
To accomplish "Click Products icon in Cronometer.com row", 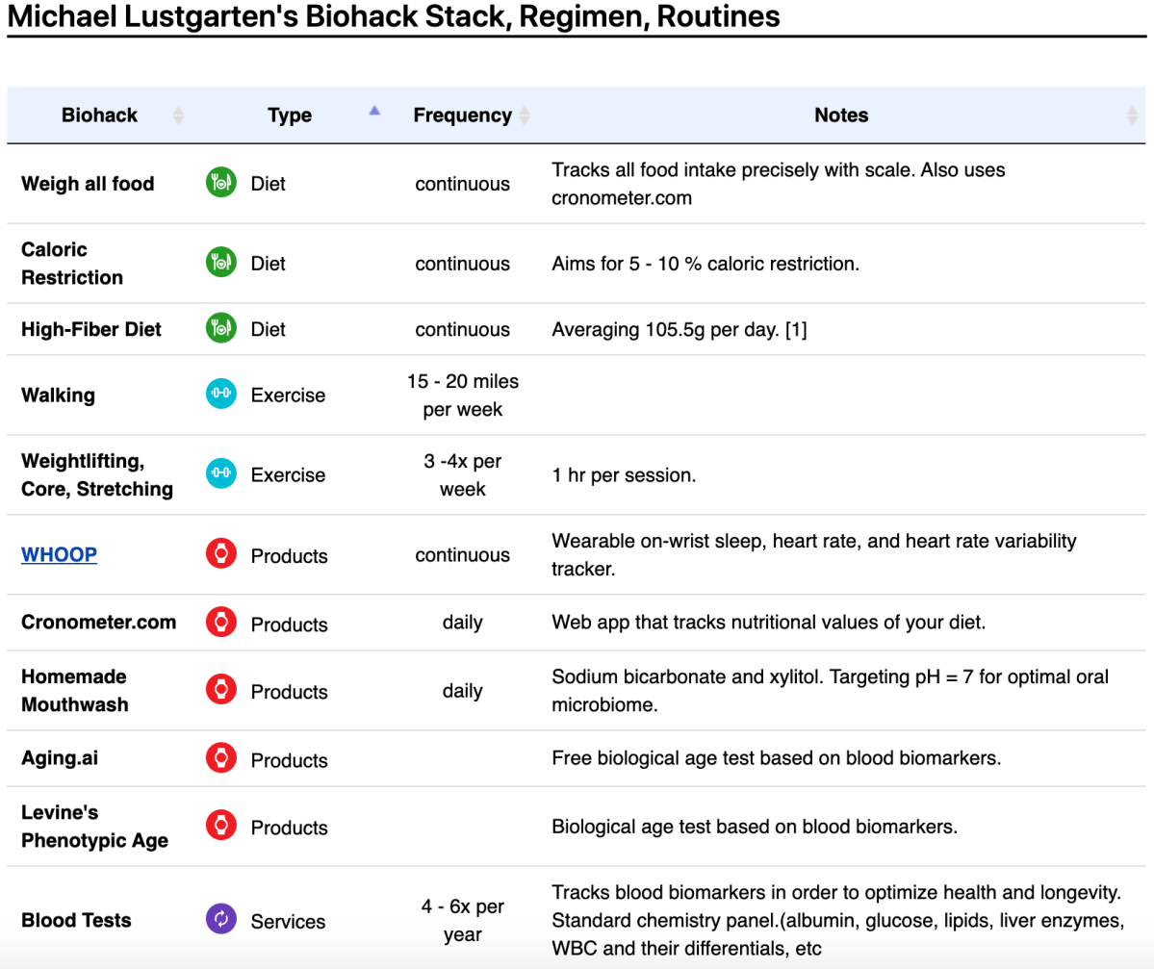I will point(221,623).
